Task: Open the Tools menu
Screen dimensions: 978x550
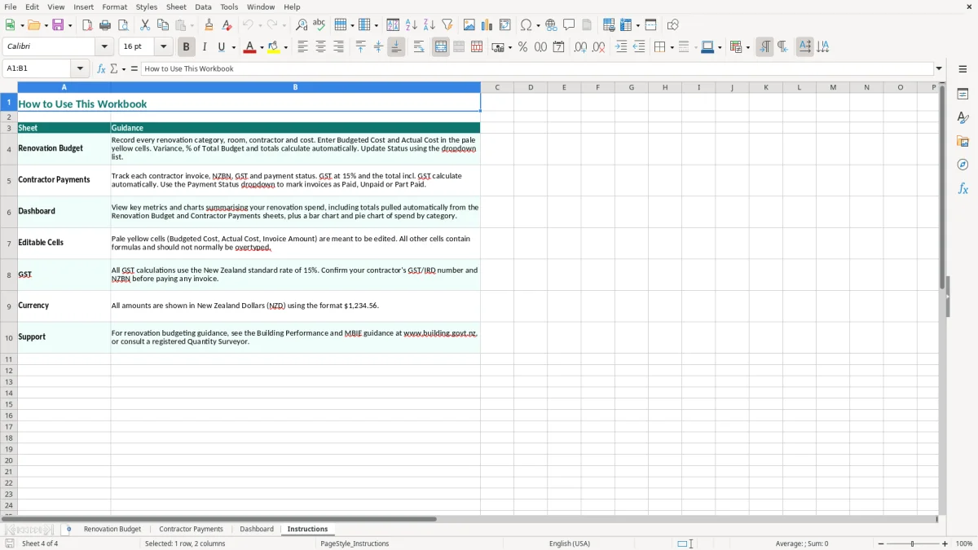Action: [229, 7]
